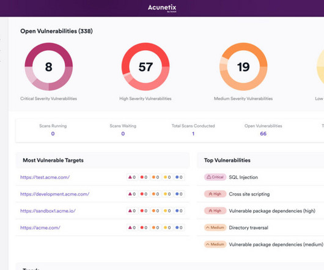The height and width of the screenshot is (270, 324).
Task: Click yellow low count for sandbox1.acme.io
Action: [167, 211]
